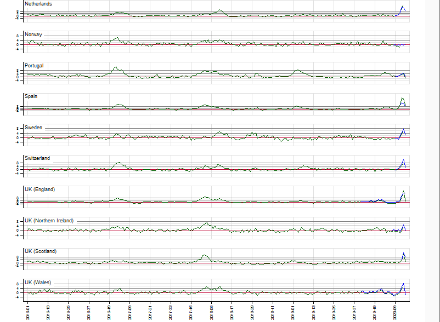Click the blue 2020 spike in Spain chart
Viewport: 440px width, 322px height.
[x=402, y=99]
